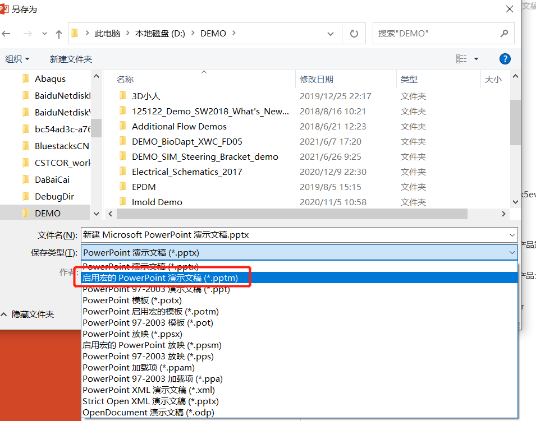Open the 组织 dropdown menu
The width and height of the screenshot is (536, 421).
click(17, 59)
